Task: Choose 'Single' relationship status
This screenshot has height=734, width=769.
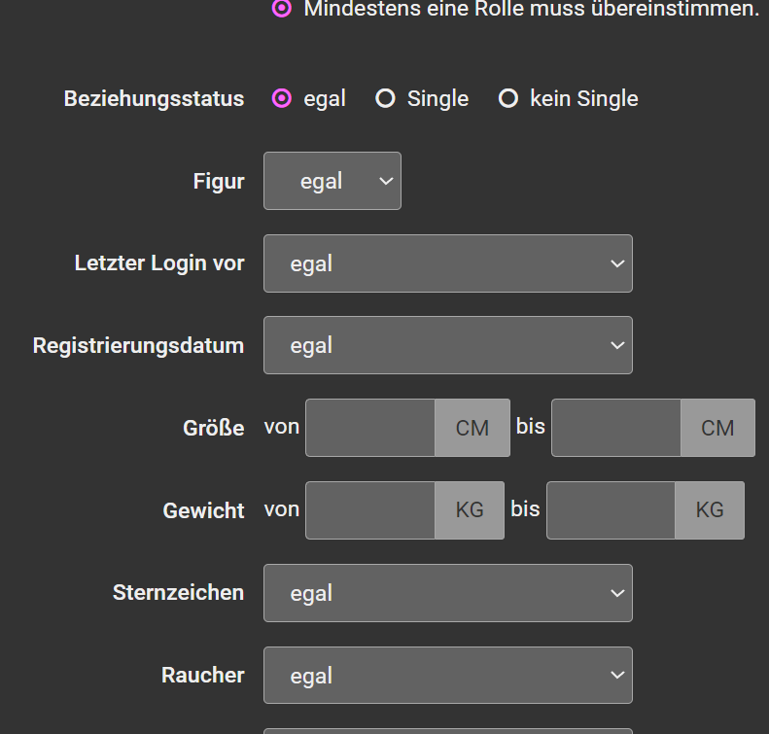Action: click(386, 98)
